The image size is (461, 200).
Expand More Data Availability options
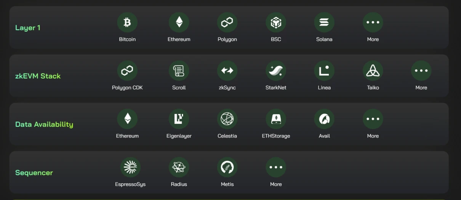[373, 119]
